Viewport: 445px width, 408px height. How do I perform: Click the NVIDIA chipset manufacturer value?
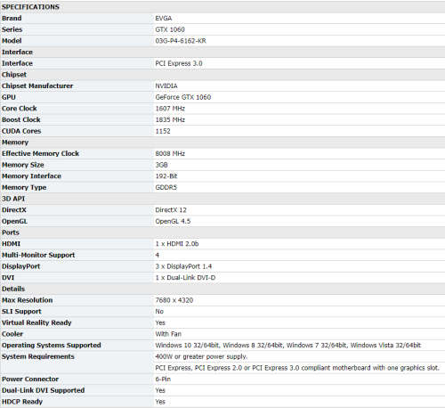coord(166,86)
